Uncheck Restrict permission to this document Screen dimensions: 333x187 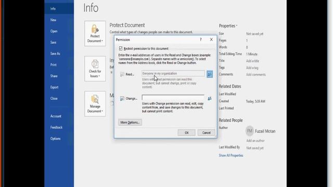tap(121, 48)
